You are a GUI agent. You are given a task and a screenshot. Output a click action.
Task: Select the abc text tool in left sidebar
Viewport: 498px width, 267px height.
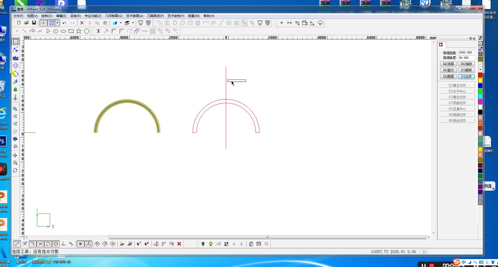[x=15, y=58]
